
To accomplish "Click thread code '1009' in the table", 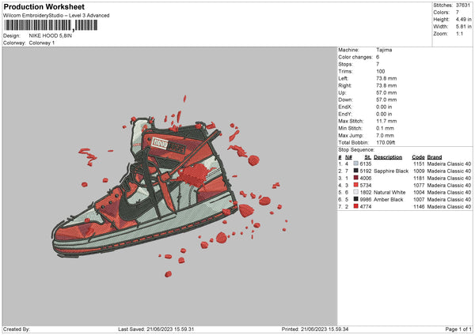I will pyautogui.click(x=419, y=171).
